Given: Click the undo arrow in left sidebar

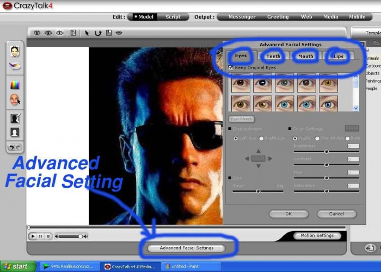Looking at the screenshot, I should pos(11,147).
